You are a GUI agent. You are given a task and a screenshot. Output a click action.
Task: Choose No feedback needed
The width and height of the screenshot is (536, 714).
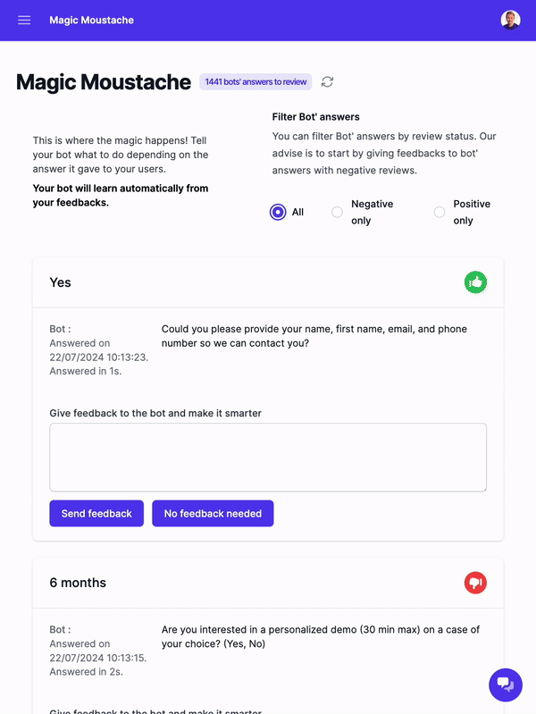point(213,513)
